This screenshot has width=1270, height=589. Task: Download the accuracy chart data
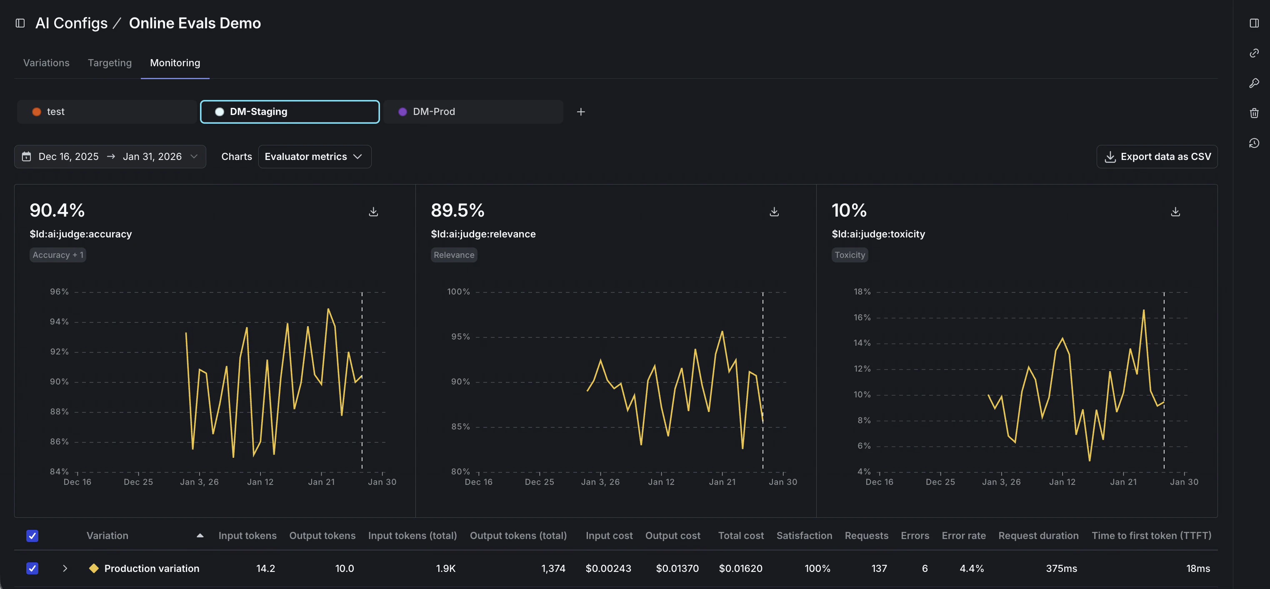coord(373,212)
